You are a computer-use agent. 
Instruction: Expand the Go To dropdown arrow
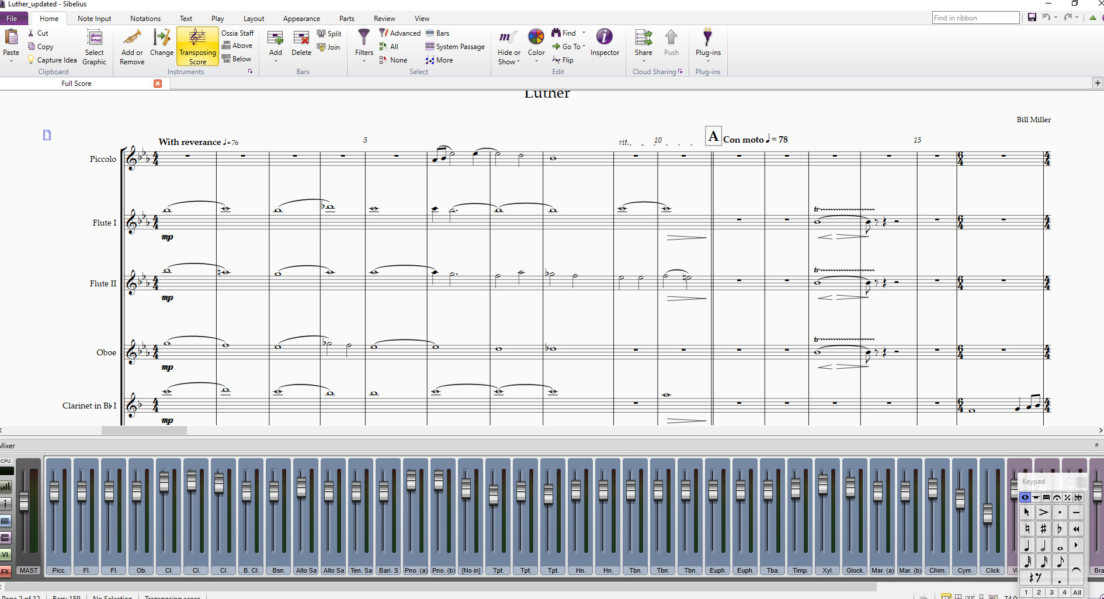(x=584, y=47)
